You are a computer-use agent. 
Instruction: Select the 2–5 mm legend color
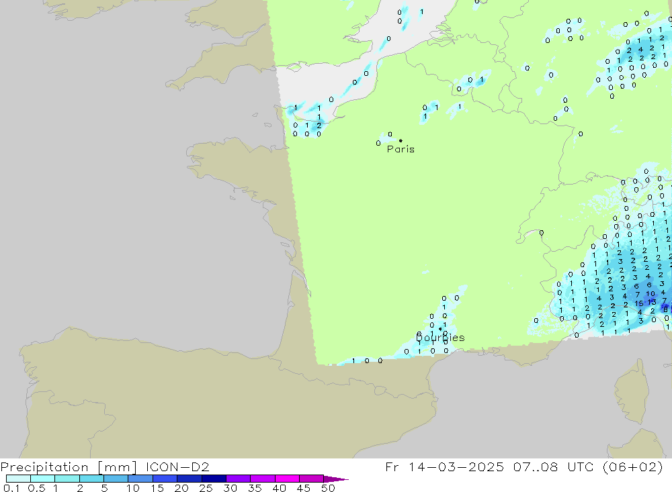(91, 479)
